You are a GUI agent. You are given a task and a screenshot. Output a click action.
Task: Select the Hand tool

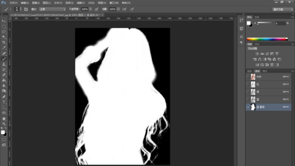click(4, 119)
